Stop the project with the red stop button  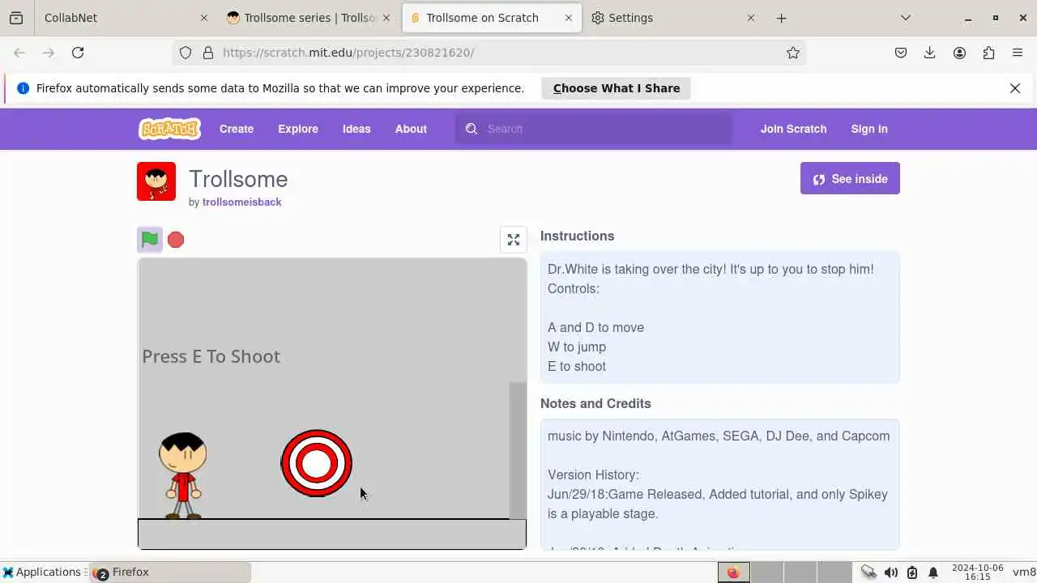176,240
